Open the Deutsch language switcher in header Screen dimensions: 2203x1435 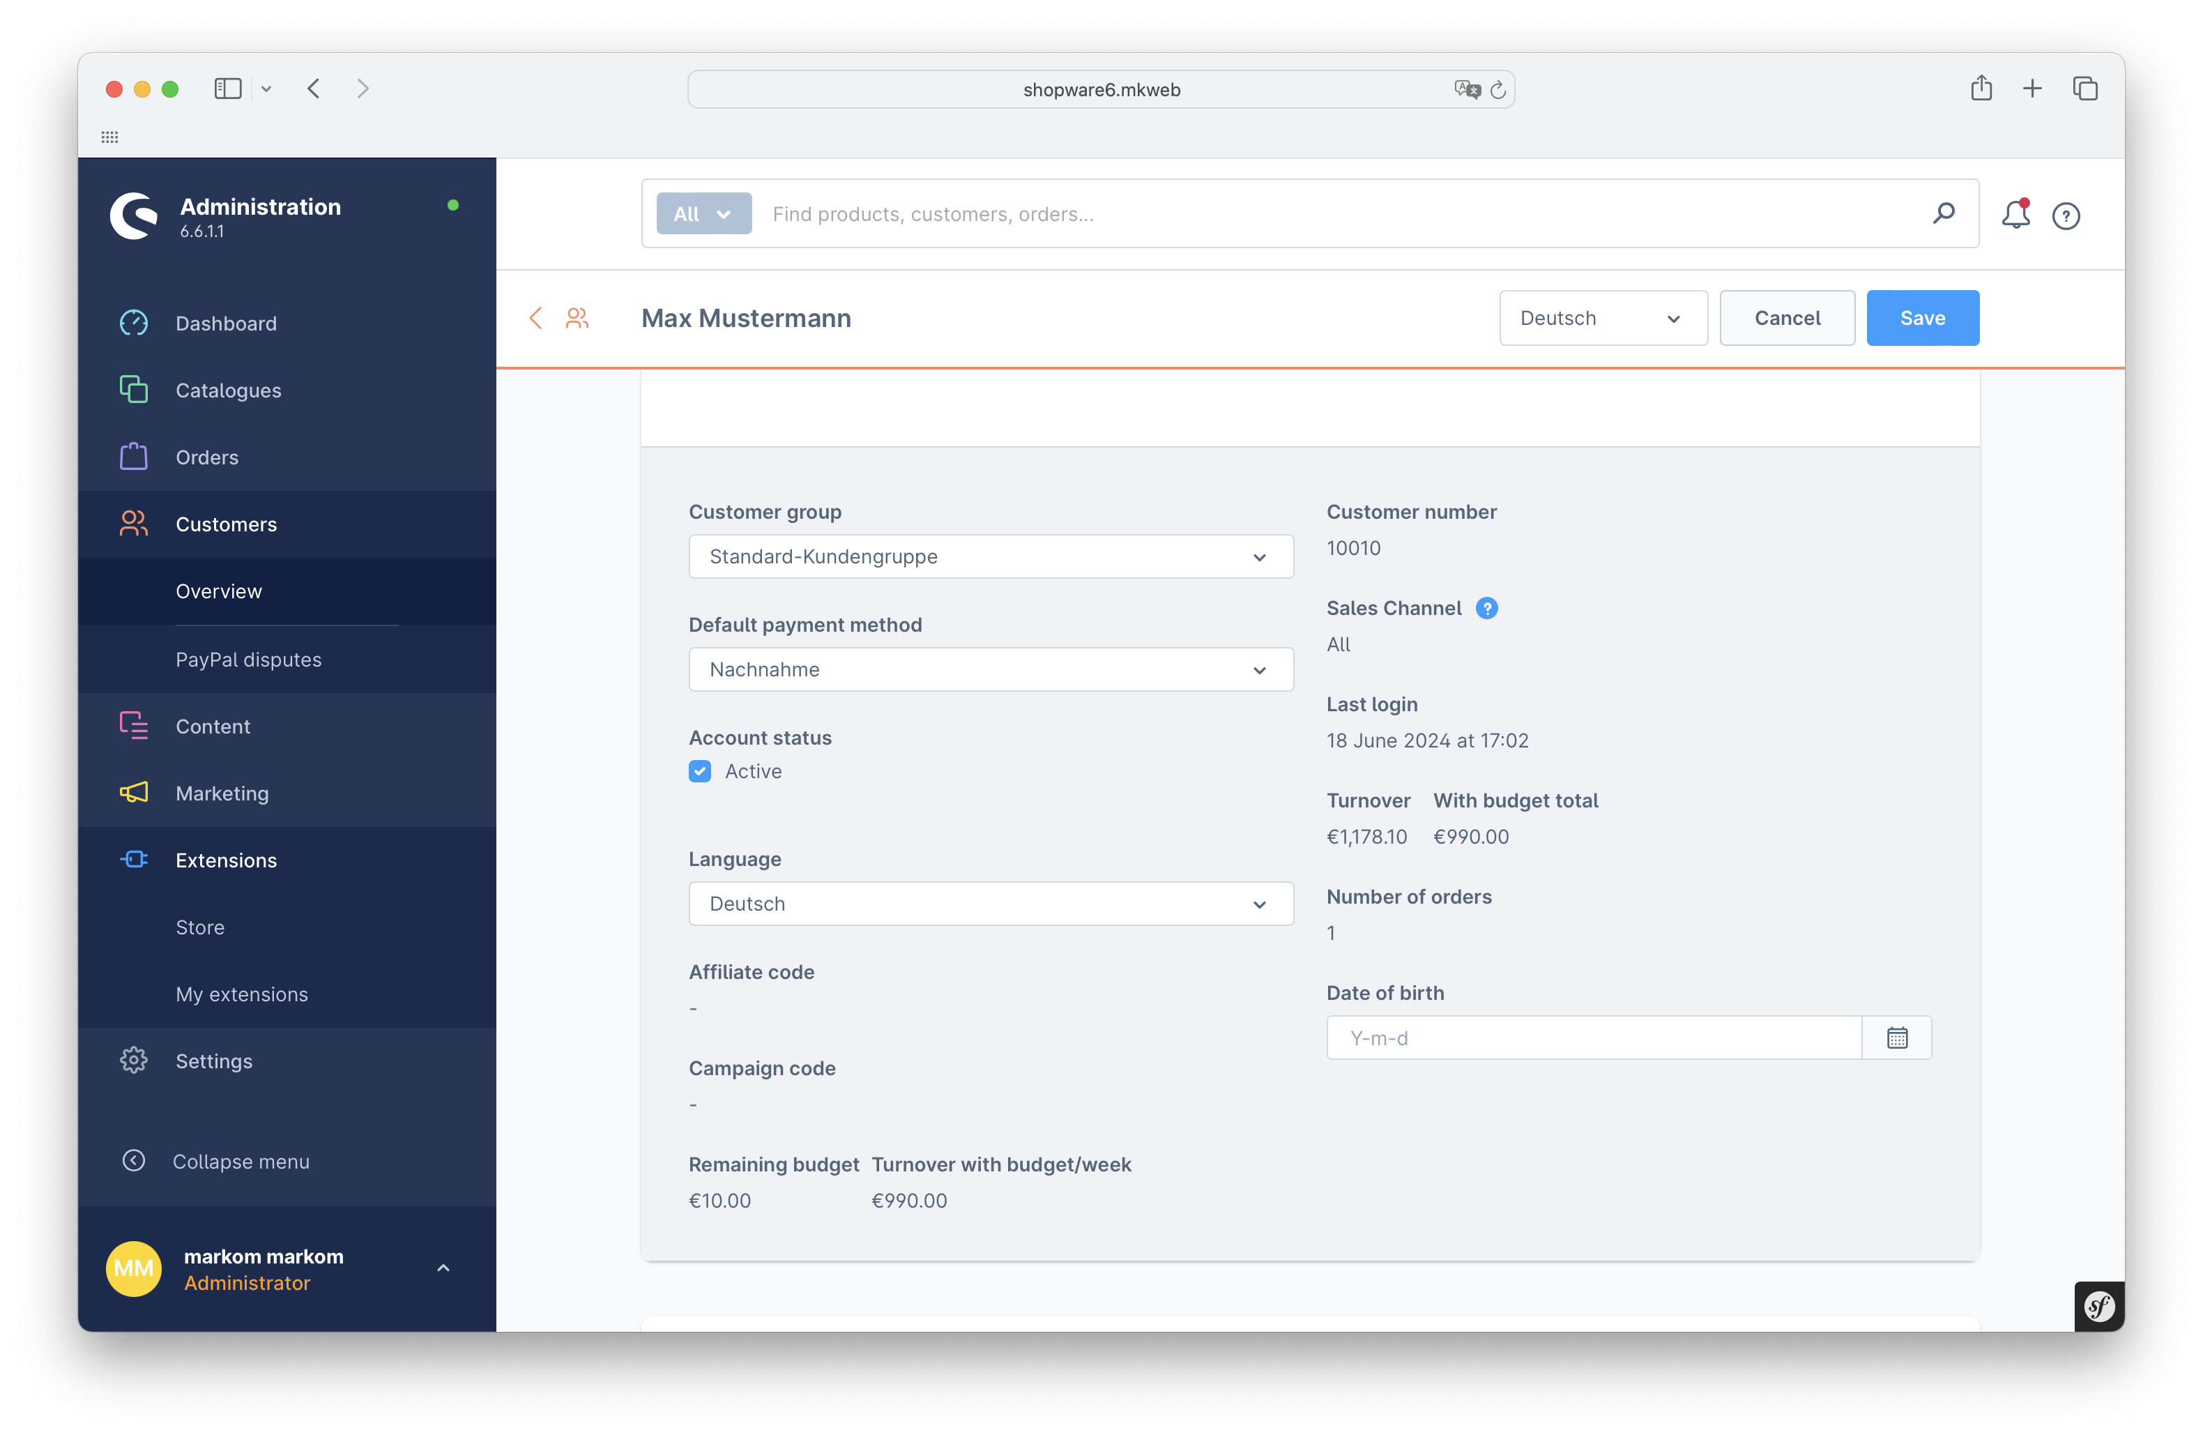pyautogui.click(x=1602, y=319)
